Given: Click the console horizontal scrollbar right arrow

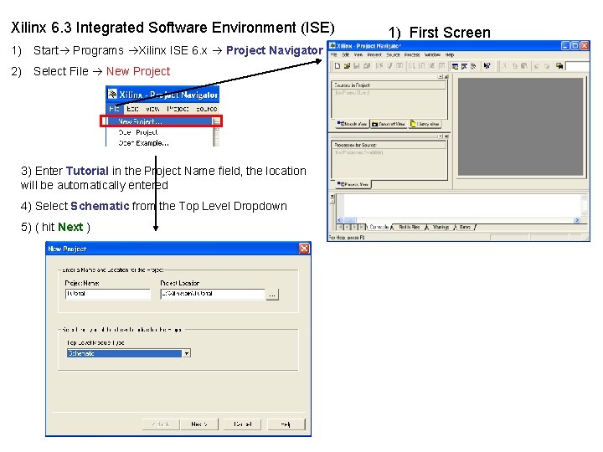Looking at the screenshot, I should click(576, 220).
